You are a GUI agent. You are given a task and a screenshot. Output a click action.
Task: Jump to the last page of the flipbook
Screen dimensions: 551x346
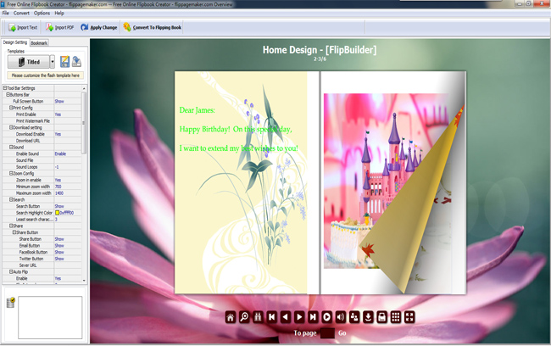313,317
